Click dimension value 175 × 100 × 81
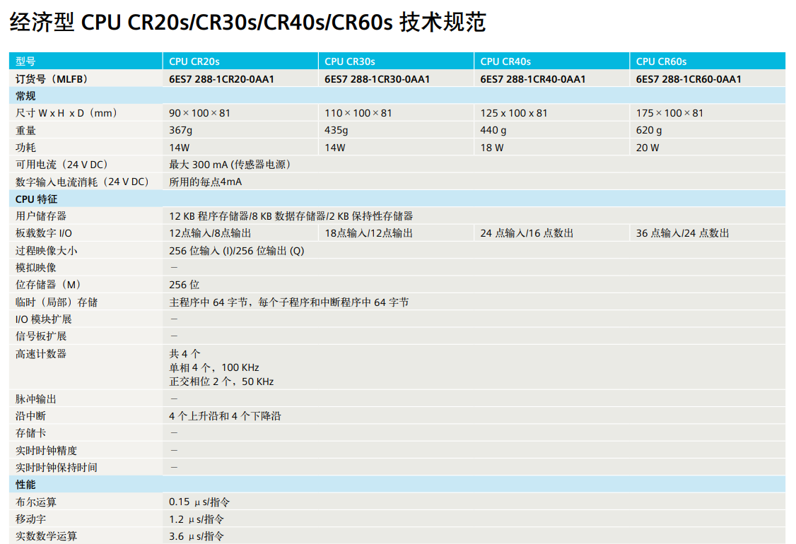Viewport: 796px width, 544px height. click(x=669, y=113)
